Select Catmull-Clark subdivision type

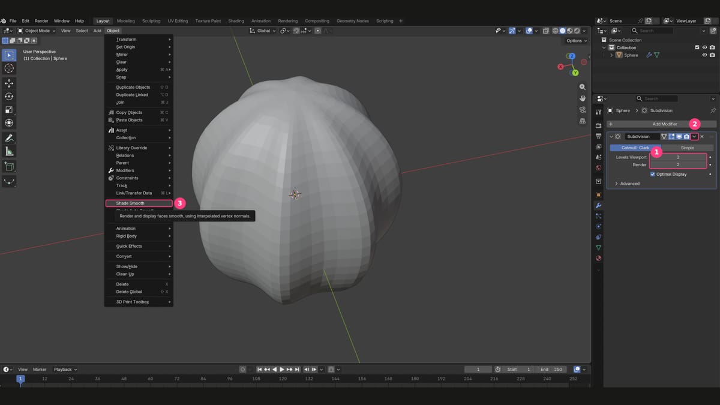tap(635, 148)
